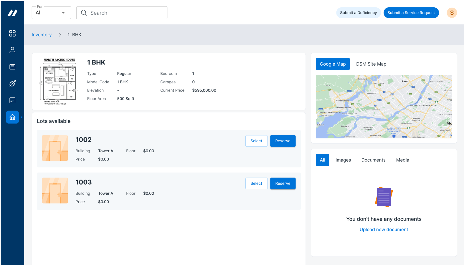
Task: Click You don't have any documents text
Action: 384,219
